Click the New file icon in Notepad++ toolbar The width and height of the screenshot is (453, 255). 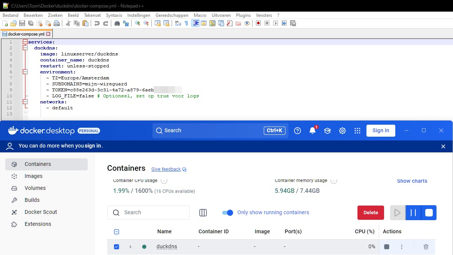(x=5, y=23)
